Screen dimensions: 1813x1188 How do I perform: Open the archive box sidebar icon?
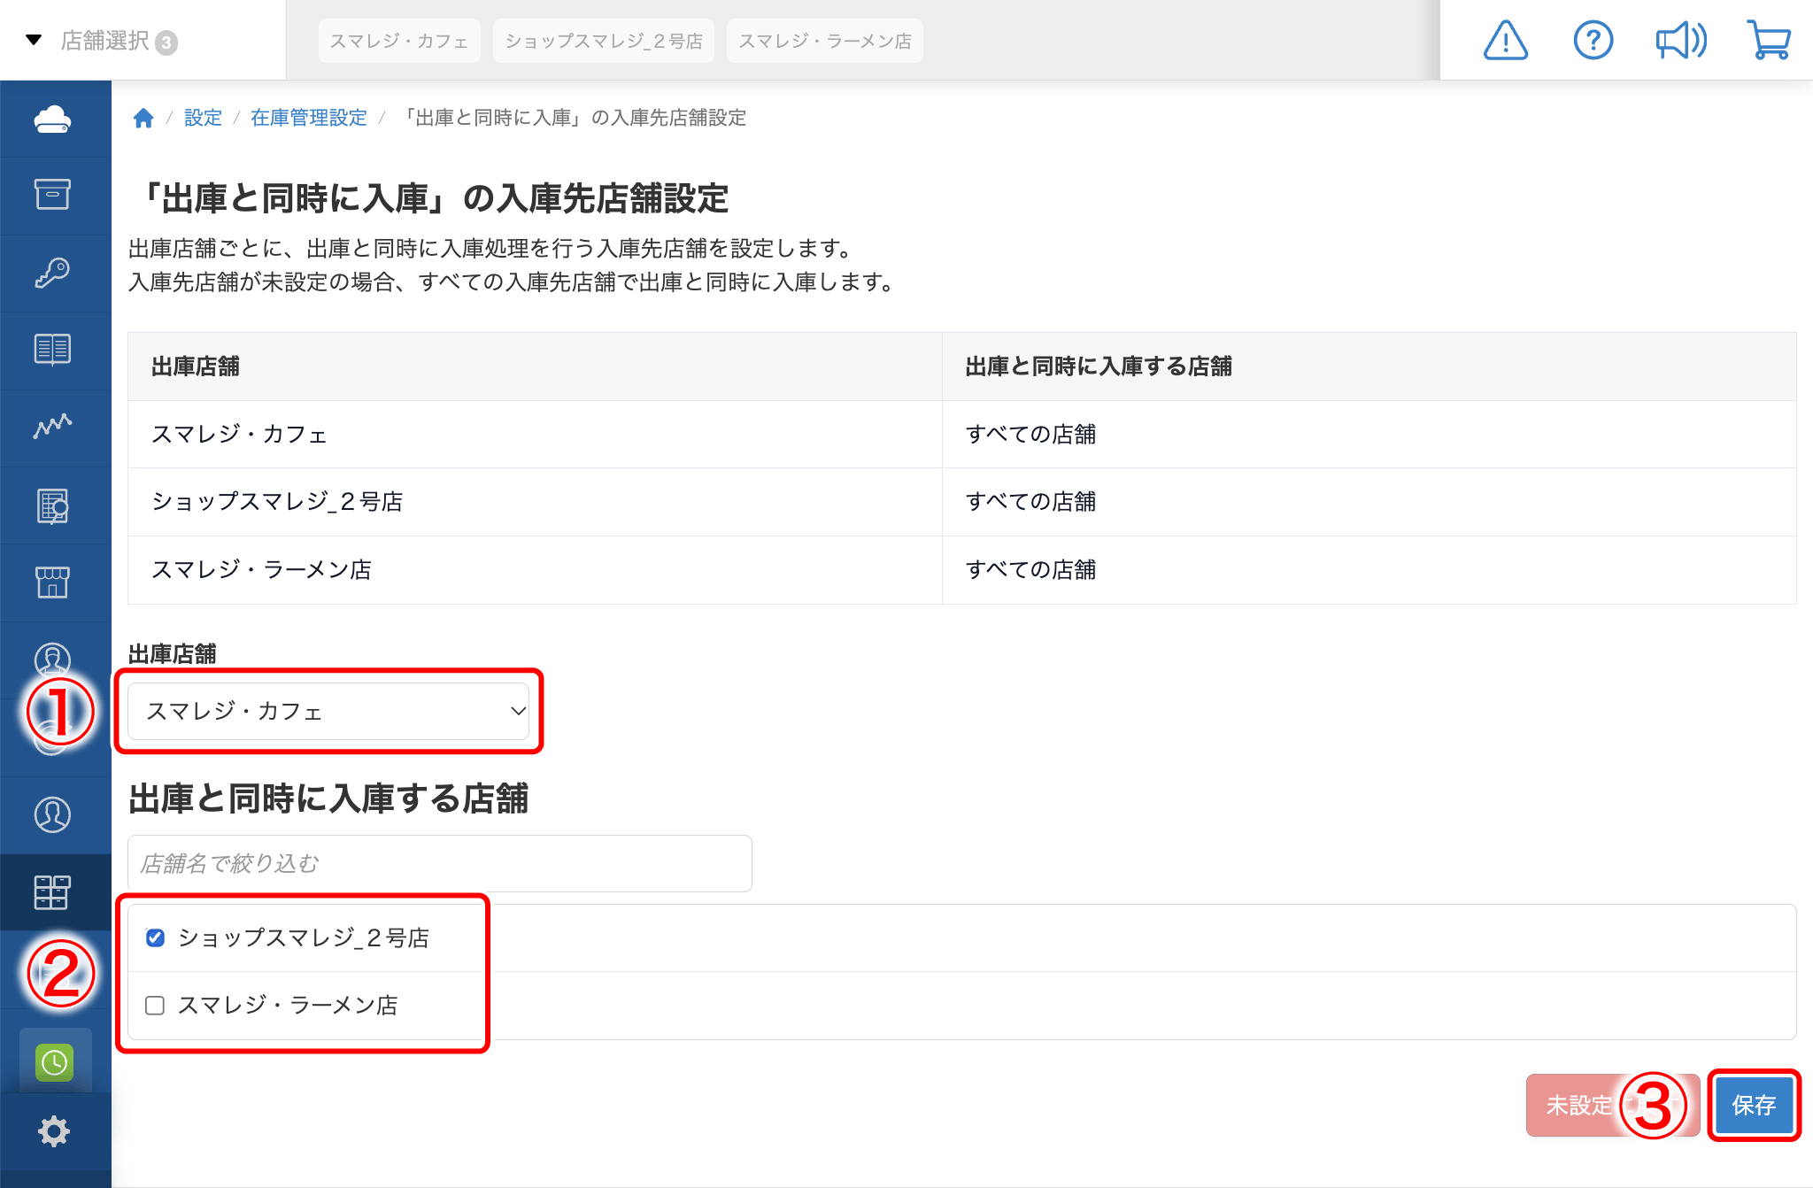coord(53,195)
